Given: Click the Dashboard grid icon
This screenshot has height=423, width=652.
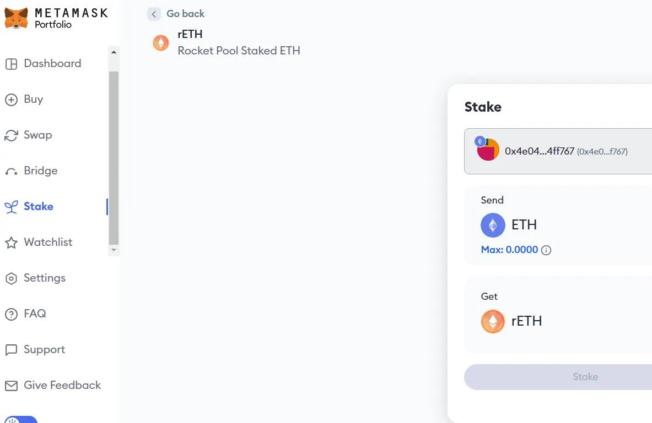Looking at the screenshot, I should coord(11,64).
